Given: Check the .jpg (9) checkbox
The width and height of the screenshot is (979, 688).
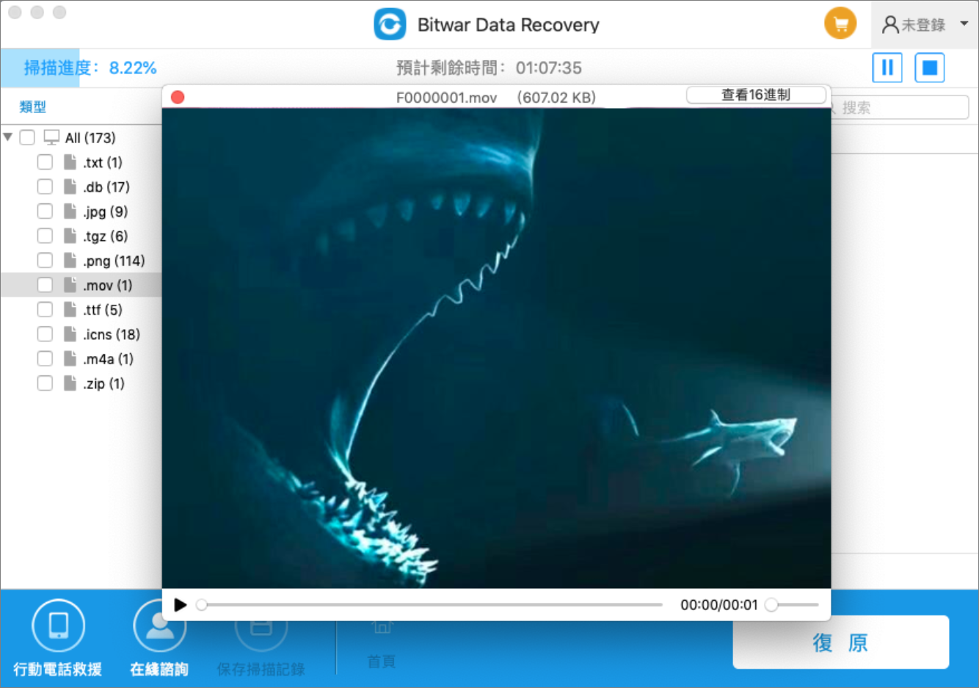Looking at the screenshot, I should 45,211.
